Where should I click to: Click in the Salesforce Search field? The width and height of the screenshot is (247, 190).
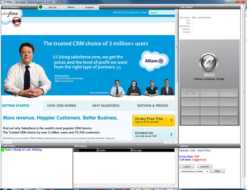tap(162, 12)
